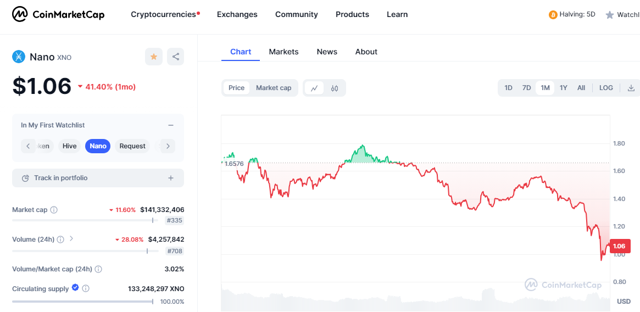Set chart range to 1M
The image size is (640, 312).
[545, 88]
